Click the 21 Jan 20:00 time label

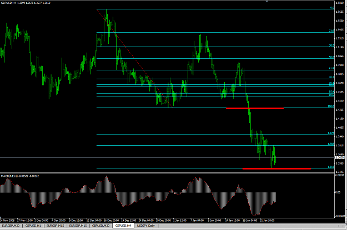[267, 221]
